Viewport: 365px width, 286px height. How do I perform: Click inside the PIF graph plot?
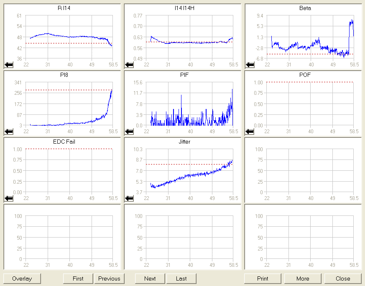[190, 104]
